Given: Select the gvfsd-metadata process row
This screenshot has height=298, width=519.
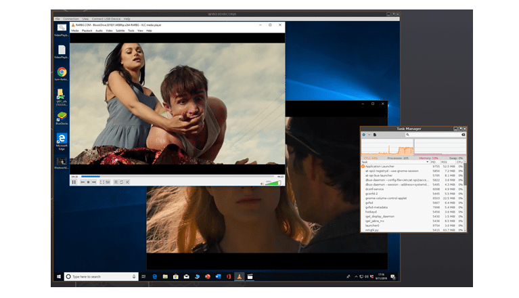Looking at the screenshot, I should coord(412,207).
